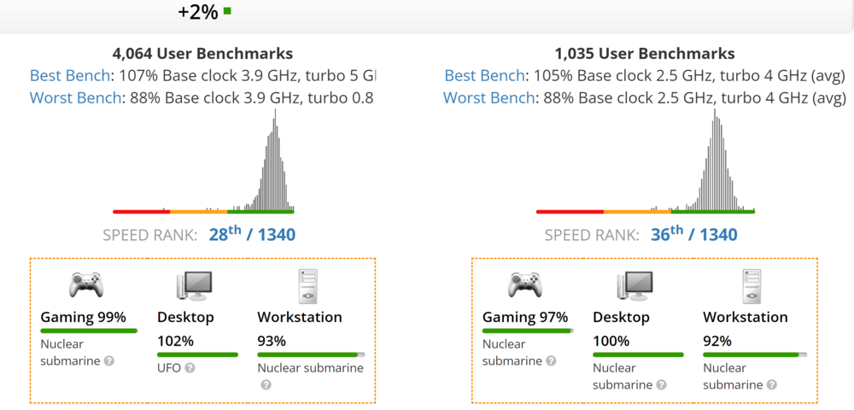Click the left gamepad Gaming icon

tap(85, 284)
